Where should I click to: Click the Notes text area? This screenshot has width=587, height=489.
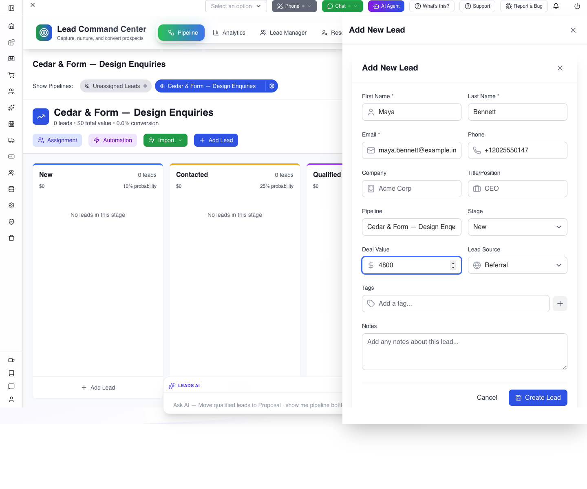point(465,352)
